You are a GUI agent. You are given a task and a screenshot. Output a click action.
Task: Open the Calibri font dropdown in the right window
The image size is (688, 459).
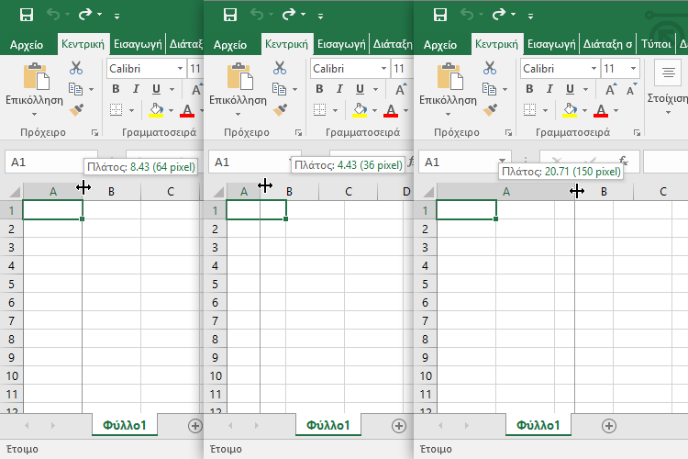[x=594, y=69]
